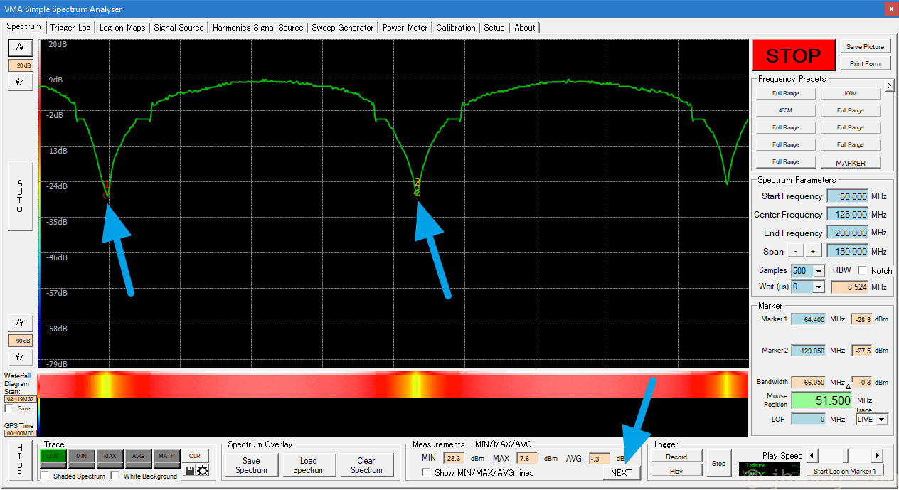Enable Show MIN/MAX/AVG lines checkbox
Viewport: 899px width, 490px height.
click(427, 472)
